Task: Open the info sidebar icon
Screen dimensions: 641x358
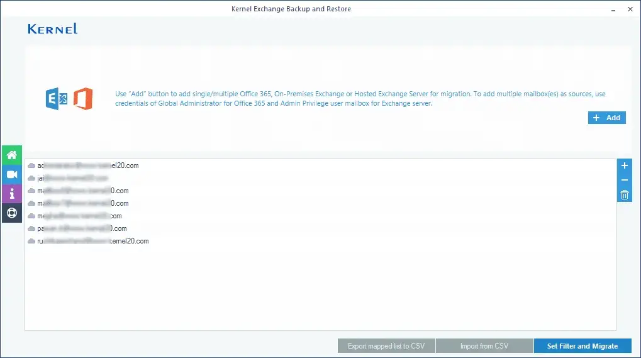Action: point(12,194)
